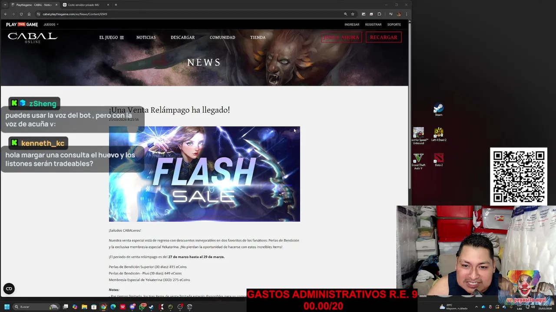This screenshot has height=312, width=556.
Task: Bookmark this page with the star icon
Action: click(353, 14)
